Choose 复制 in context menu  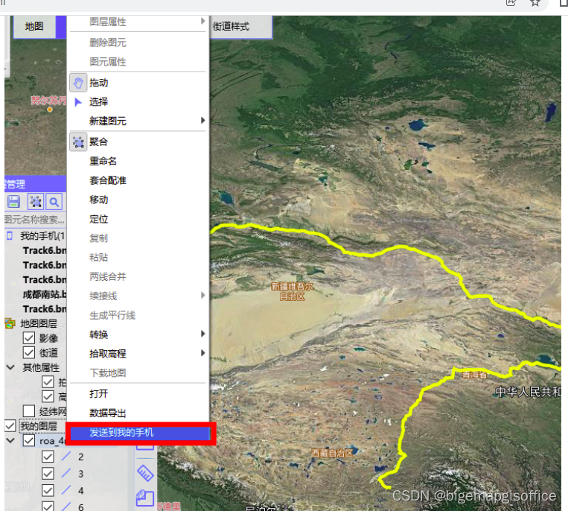(x=138, y=238)
